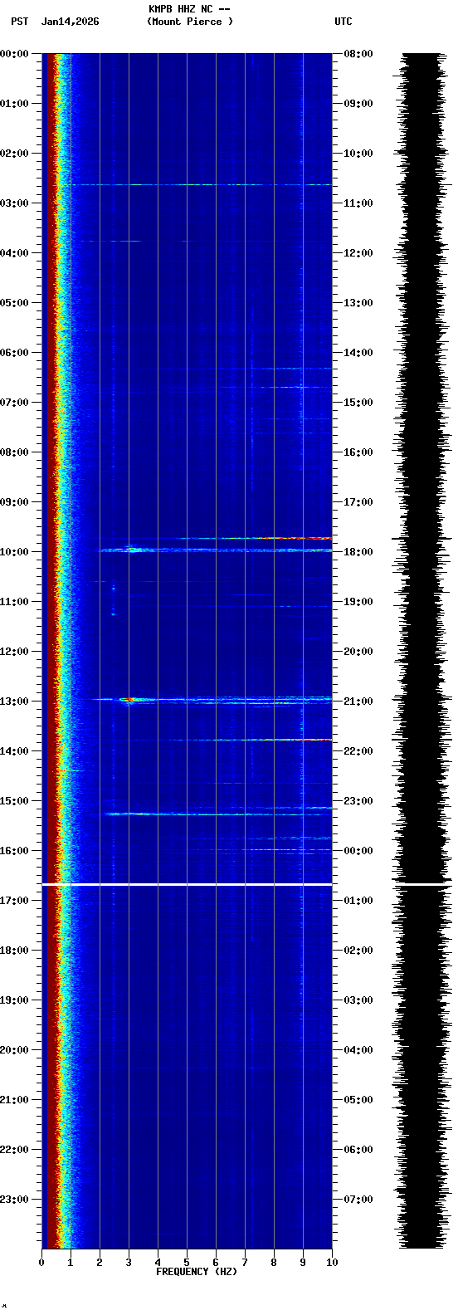The image size is (458, 1315).
Task: Click the Jan14,2026 date label
Action: pos(70,22)
